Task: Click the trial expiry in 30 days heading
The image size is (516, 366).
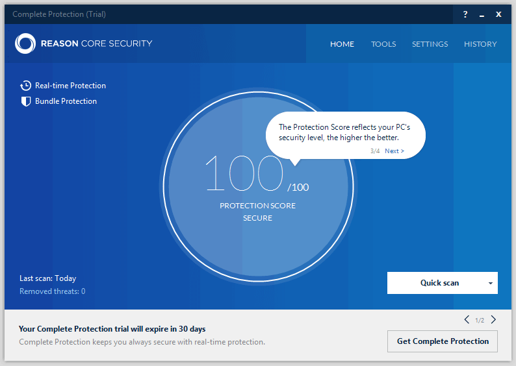Action: coord(112,329)
